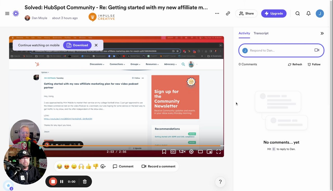The width and height of the screenshot is (333, 191).
Task: Follow this video's comments
Action: [x=314, y=64]
